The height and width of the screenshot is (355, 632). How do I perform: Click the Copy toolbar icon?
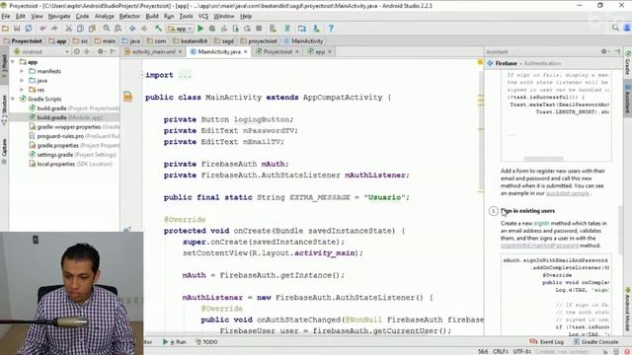tap(80, 29)
